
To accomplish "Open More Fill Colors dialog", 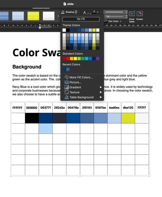I will pyautogui.click(x=82, y=77).
